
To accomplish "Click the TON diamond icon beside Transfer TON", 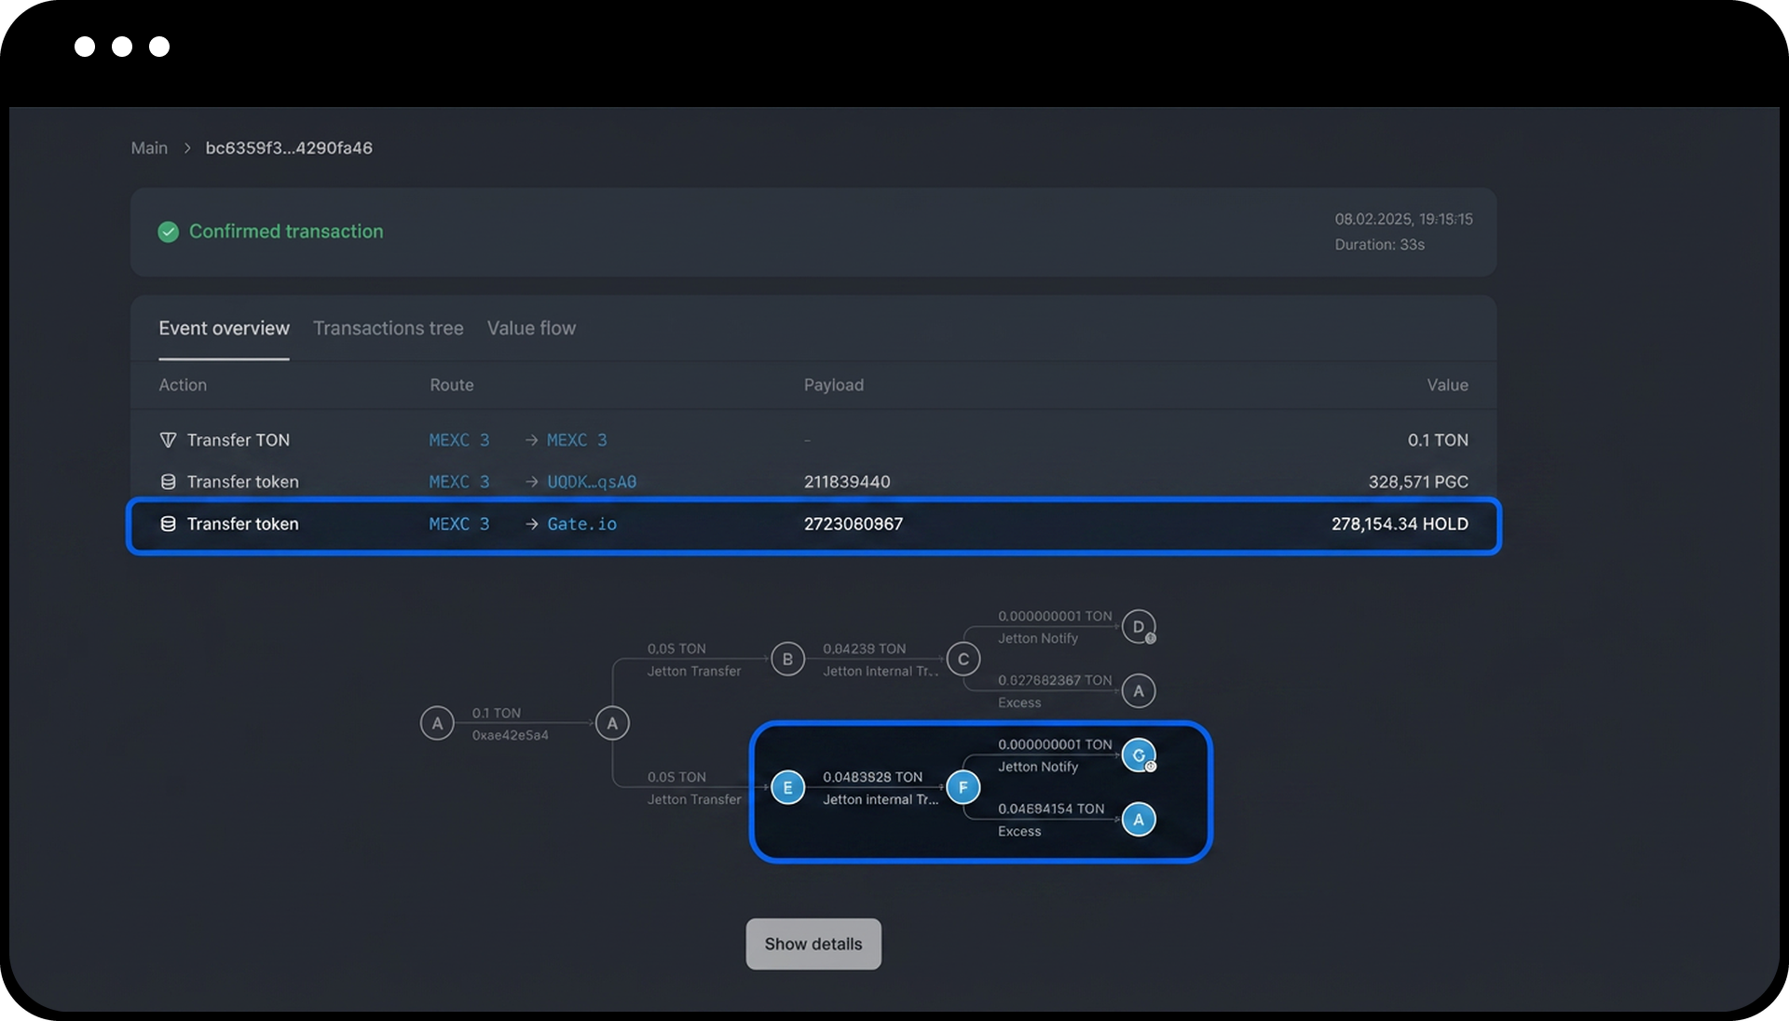I will click(168, 440).
